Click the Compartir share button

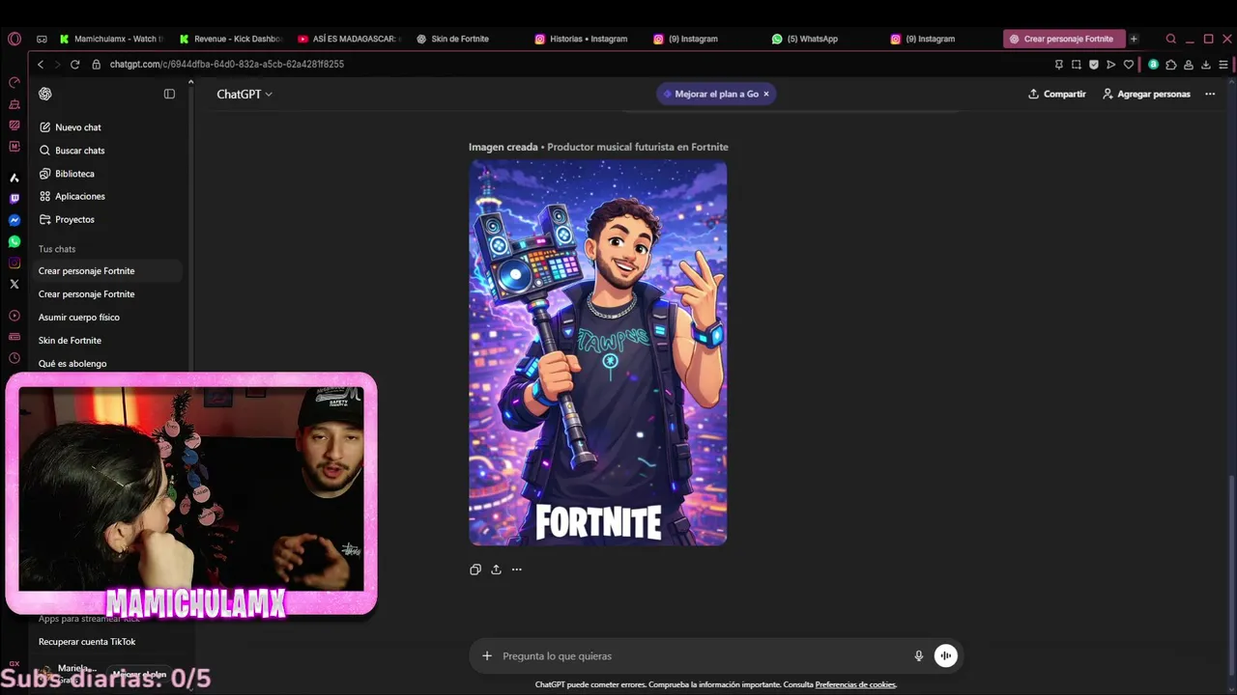(x=1056, y=94)
